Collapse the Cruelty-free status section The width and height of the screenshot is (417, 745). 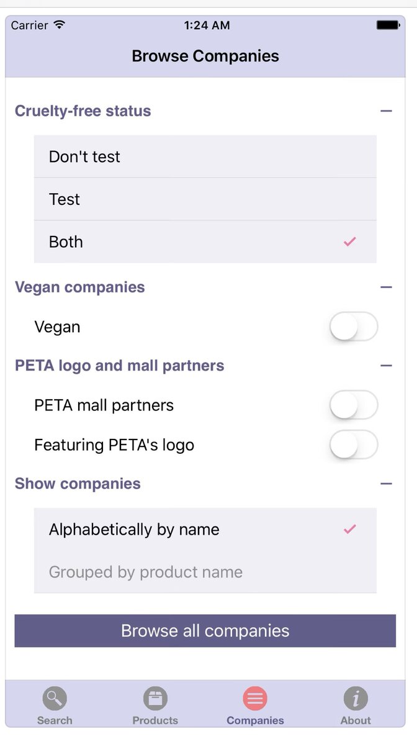pyautogui.click(x=386, y=111)
